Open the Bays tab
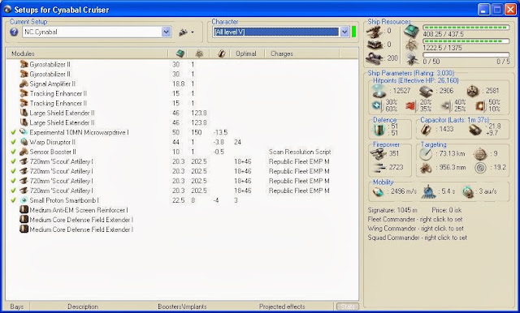The image size is (520, 313). click(x=16, y=307)
